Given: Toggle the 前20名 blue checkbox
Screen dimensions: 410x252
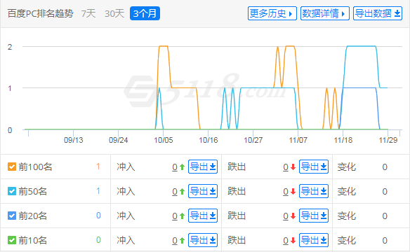Looking at the screenshot, I should pos(12,216).
